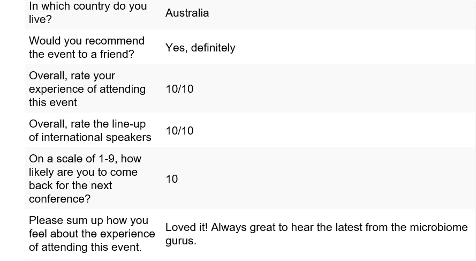
Task: Click the '10' answer for returning likelihood
Action: (x=171, y=179)
